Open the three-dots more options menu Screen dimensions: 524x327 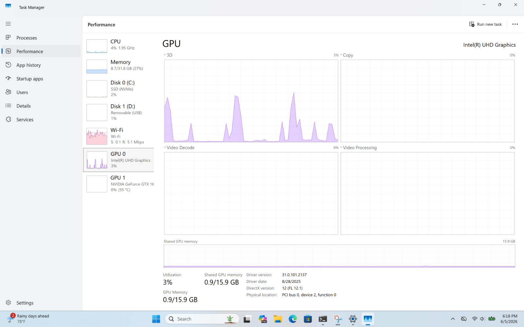coord(515,24)
